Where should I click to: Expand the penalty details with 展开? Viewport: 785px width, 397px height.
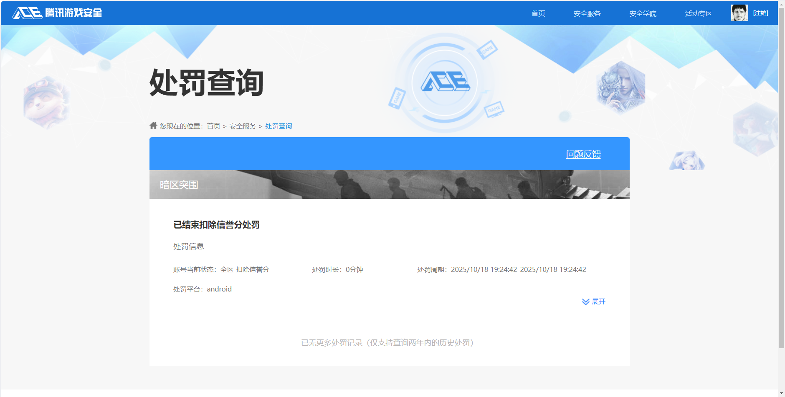pos(598,302)
